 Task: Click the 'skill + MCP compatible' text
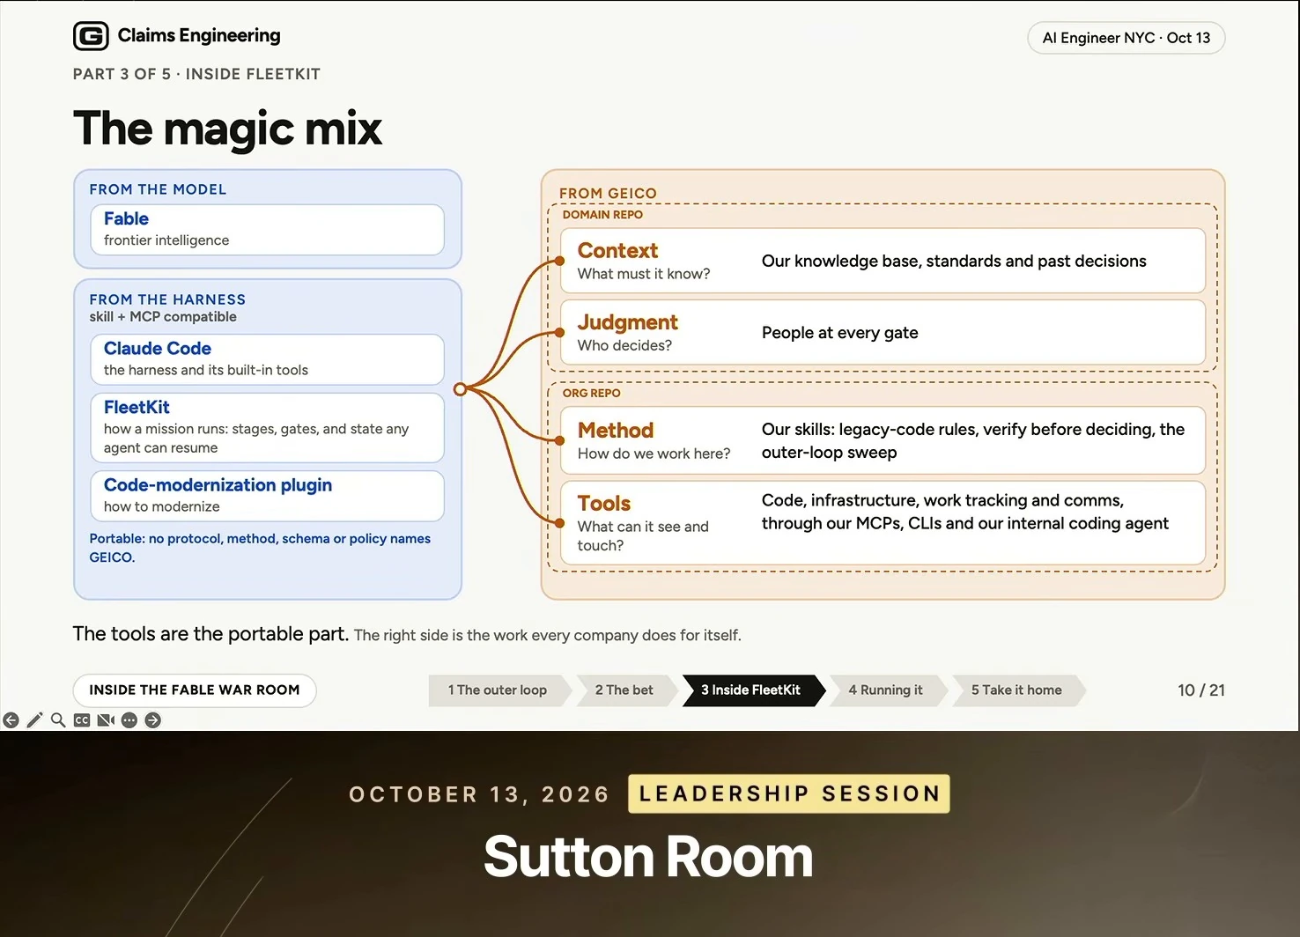pos(163,317)
